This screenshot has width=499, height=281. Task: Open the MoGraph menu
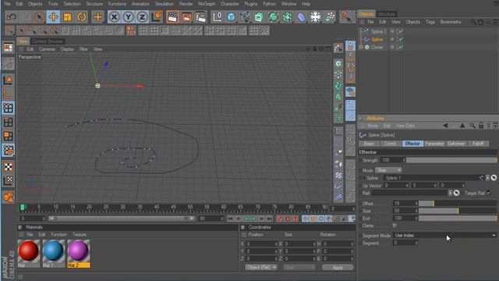pos(207,4)
